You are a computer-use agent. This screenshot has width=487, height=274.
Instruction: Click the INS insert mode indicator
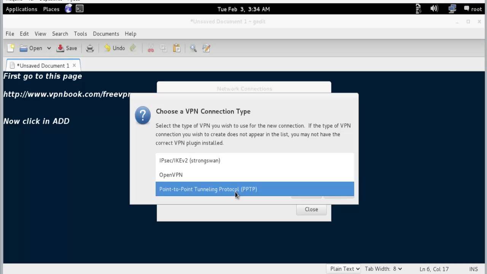tap(473, 269)
